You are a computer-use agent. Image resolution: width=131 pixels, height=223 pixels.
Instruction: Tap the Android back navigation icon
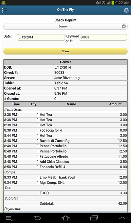pyautogui.click(x=37, y=218)
